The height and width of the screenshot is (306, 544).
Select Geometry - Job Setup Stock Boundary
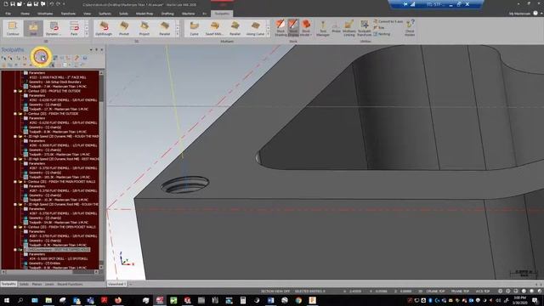[x=54, y=82]
